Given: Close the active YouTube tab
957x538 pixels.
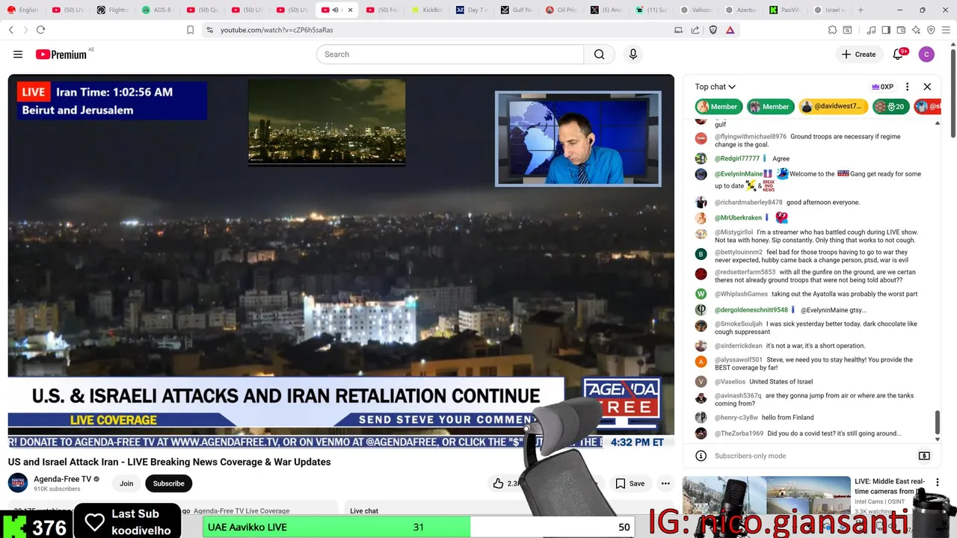Looking at the screenshot, I should pos(350,10).
